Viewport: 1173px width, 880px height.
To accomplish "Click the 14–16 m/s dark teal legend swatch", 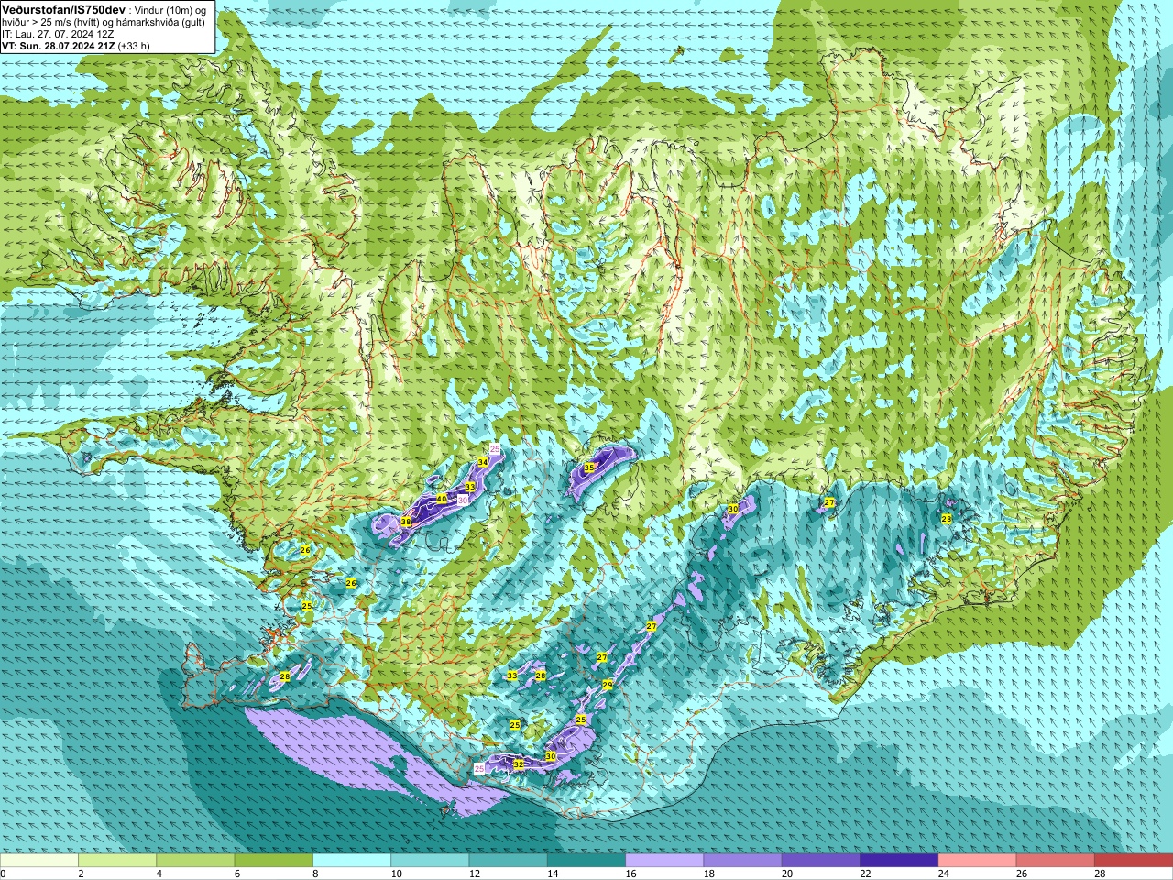I will [586, 861].
